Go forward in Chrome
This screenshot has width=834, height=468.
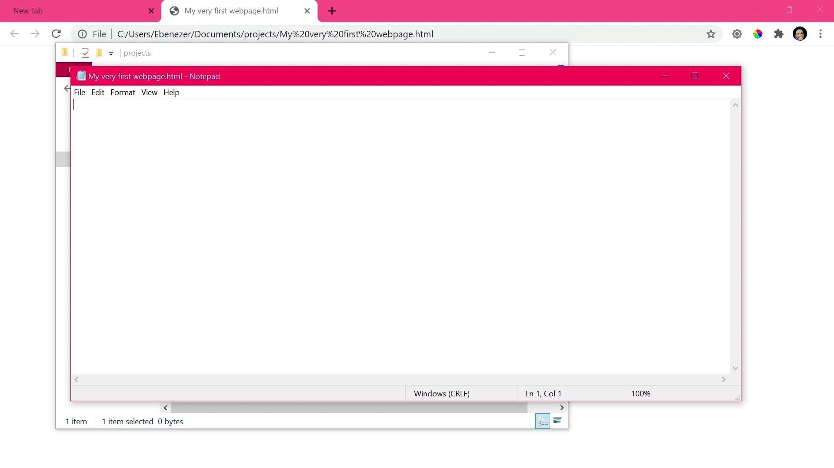click(x=35, y=34)
